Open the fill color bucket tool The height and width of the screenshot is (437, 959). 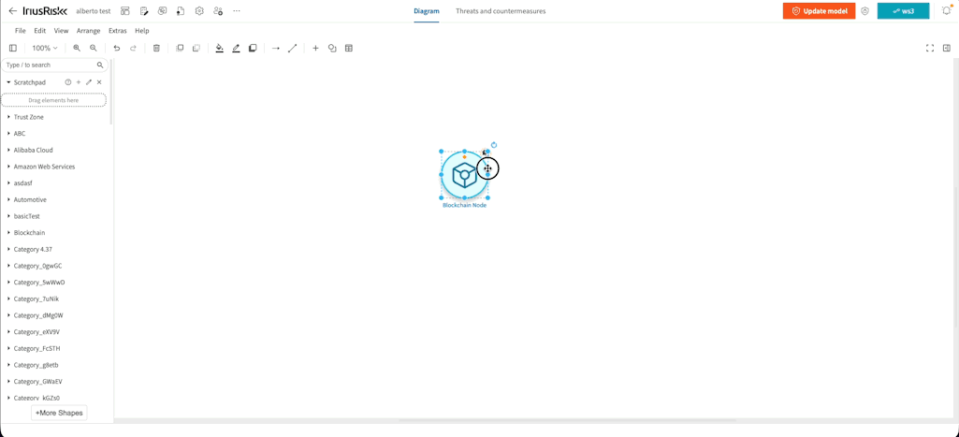pyautogui.click(x=220, y=48)
